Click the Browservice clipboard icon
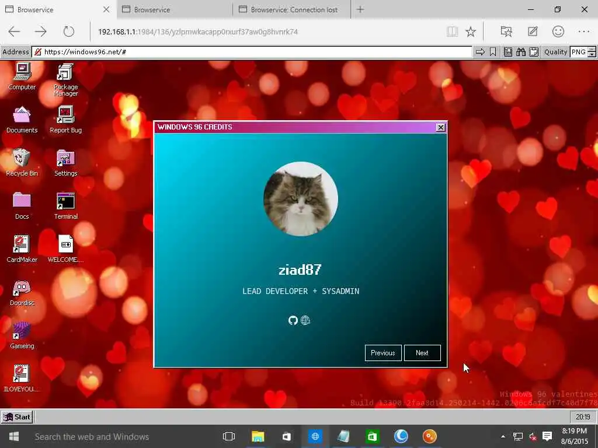The image size is (598, 448). click(534, 52)
